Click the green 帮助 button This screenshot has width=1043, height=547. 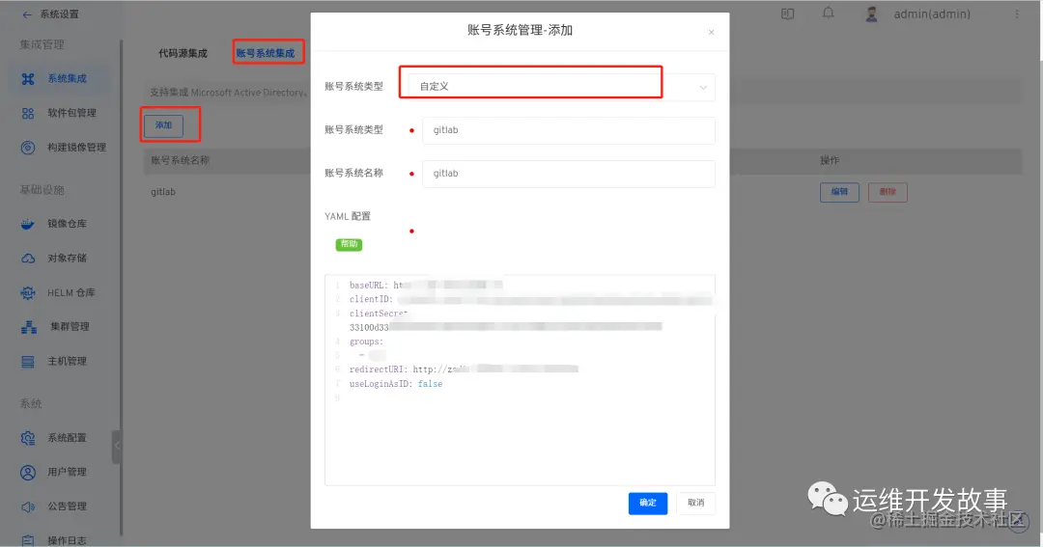[x=349, y=244]
